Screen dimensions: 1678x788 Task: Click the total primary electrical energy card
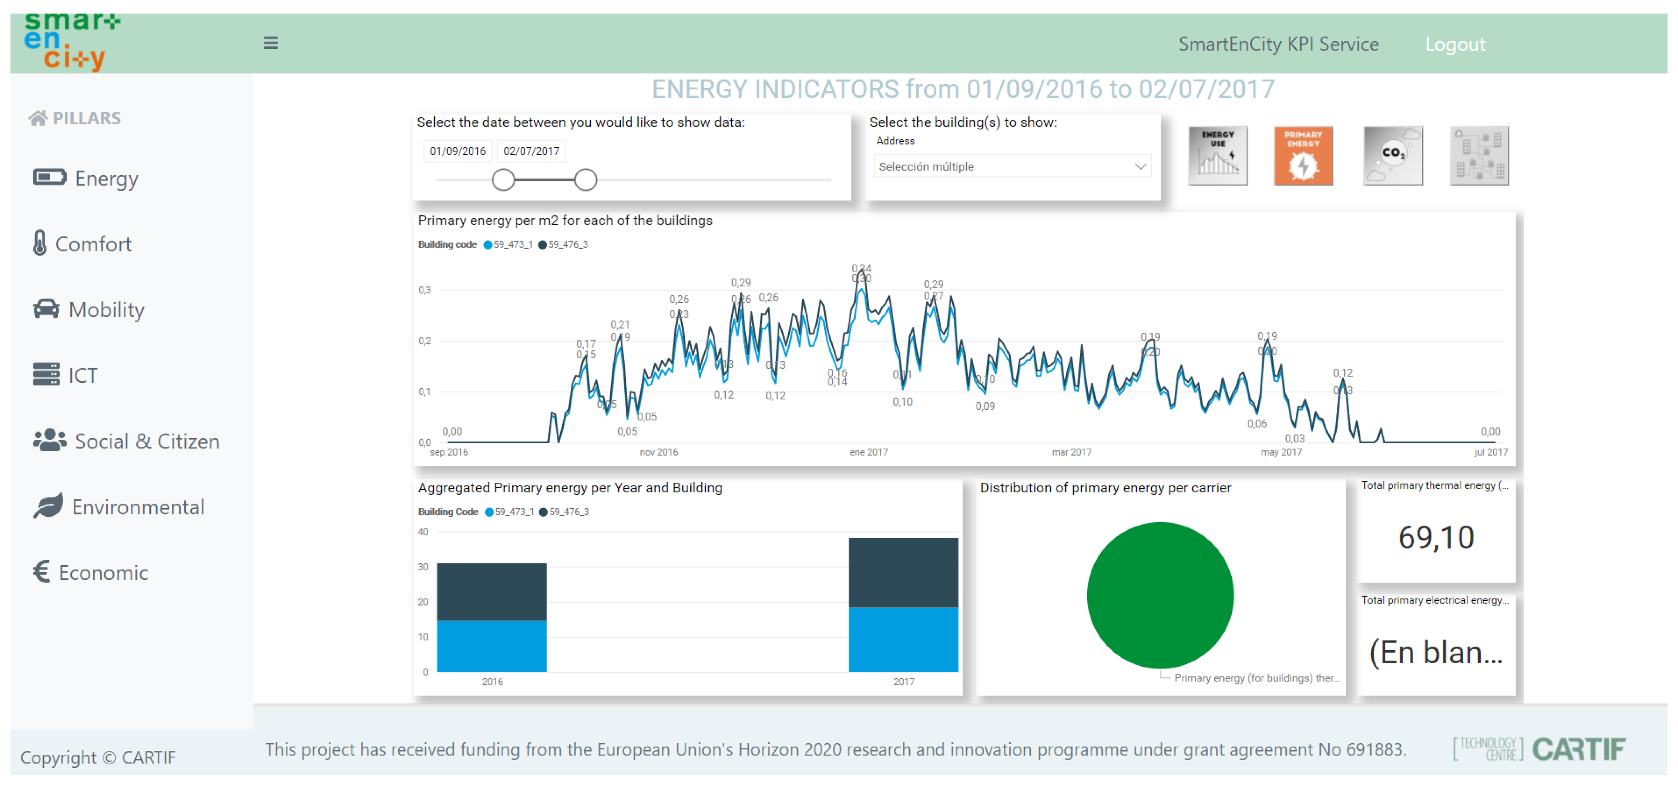(1436, 644)
